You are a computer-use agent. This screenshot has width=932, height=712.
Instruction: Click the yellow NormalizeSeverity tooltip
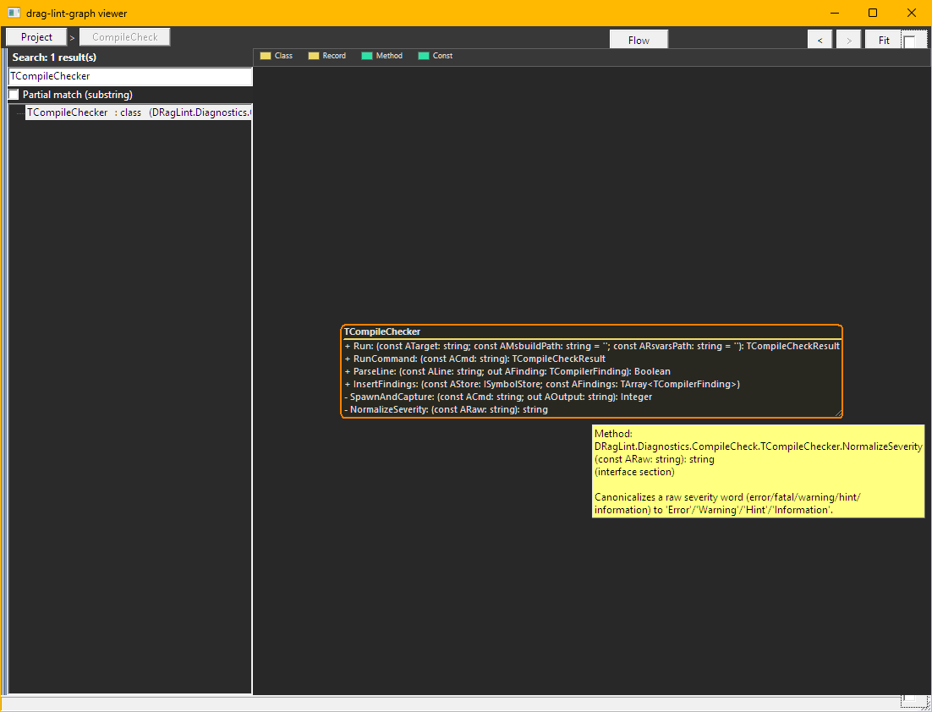758,471
